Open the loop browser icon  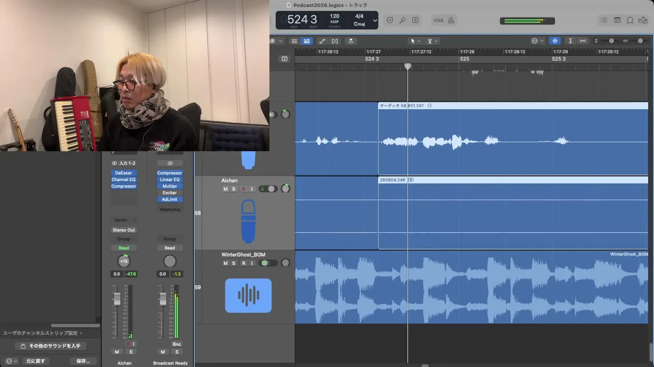click(x=630, y=20)
